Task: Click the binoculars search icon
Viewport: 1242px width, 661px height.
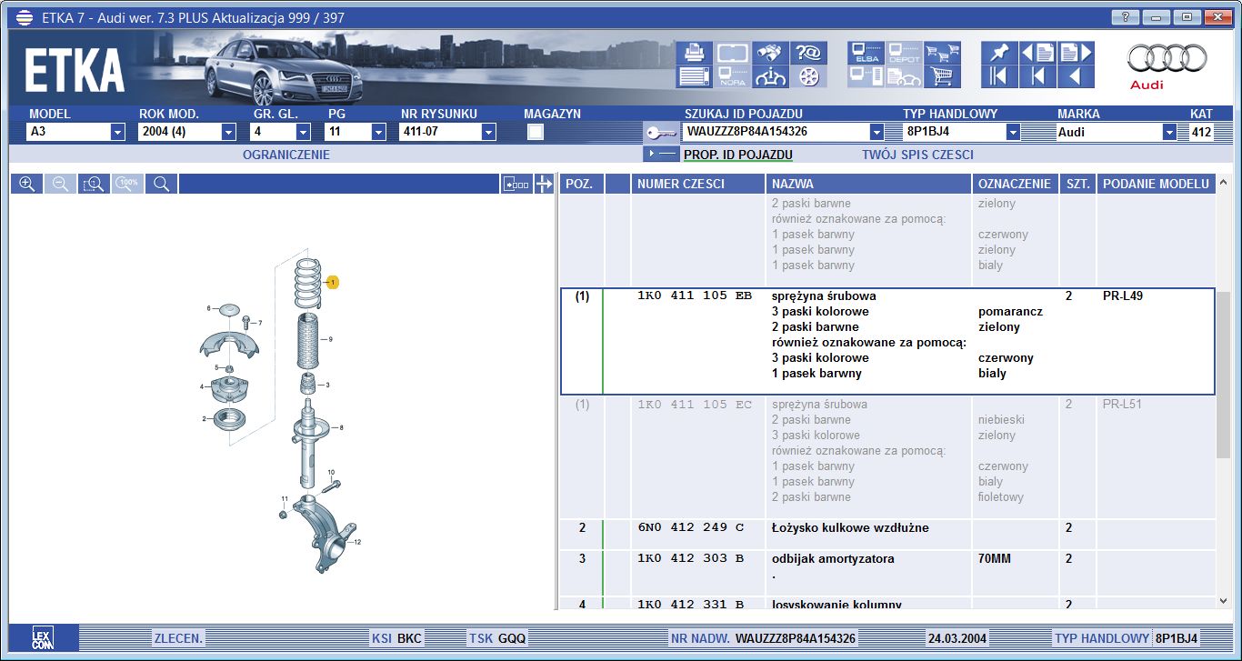Action: 769,53
